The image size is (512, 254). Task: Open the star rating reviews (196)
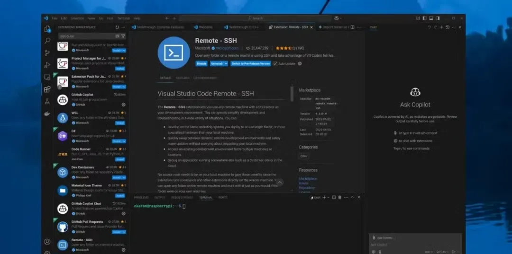290,48
